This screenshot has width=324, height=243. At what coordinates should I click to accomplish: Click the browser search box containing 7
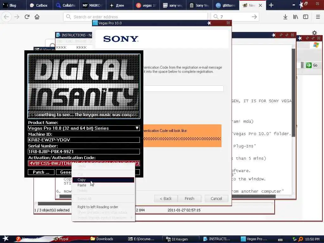point(235,17)
